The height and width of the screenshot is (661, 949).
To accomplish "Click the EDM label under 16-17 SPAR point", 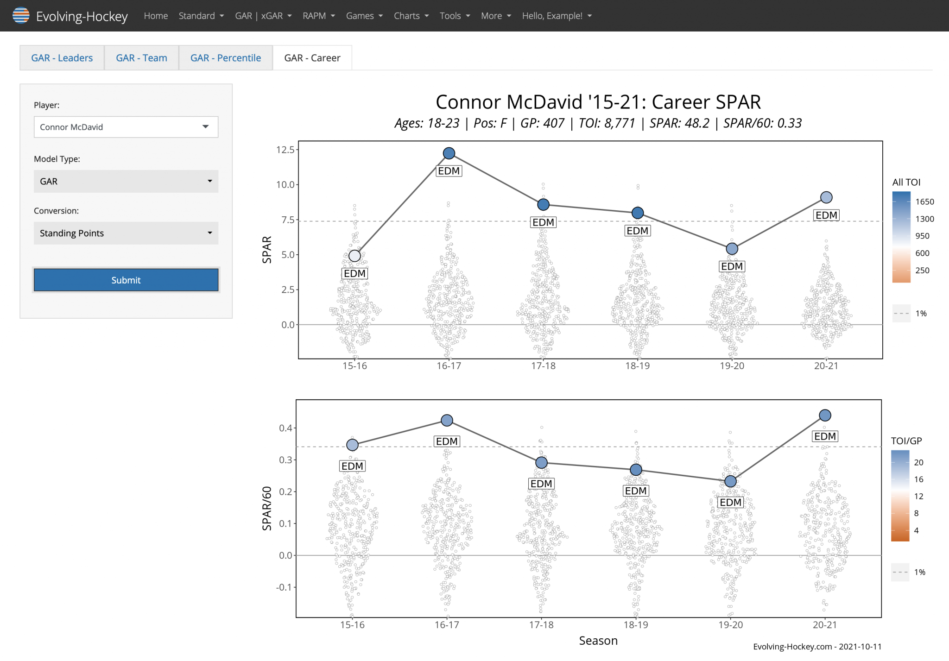I will [449, 171].
